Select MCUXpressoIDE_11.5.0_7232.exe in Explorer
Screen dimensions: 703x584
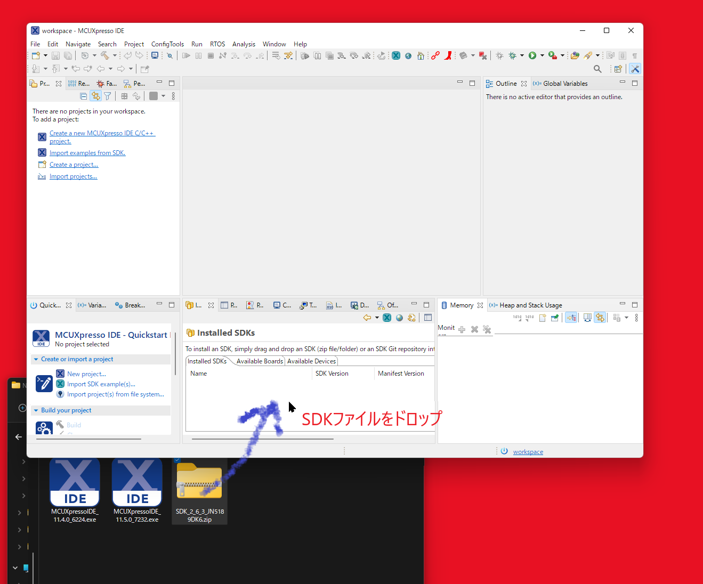(x=138, y=491)
